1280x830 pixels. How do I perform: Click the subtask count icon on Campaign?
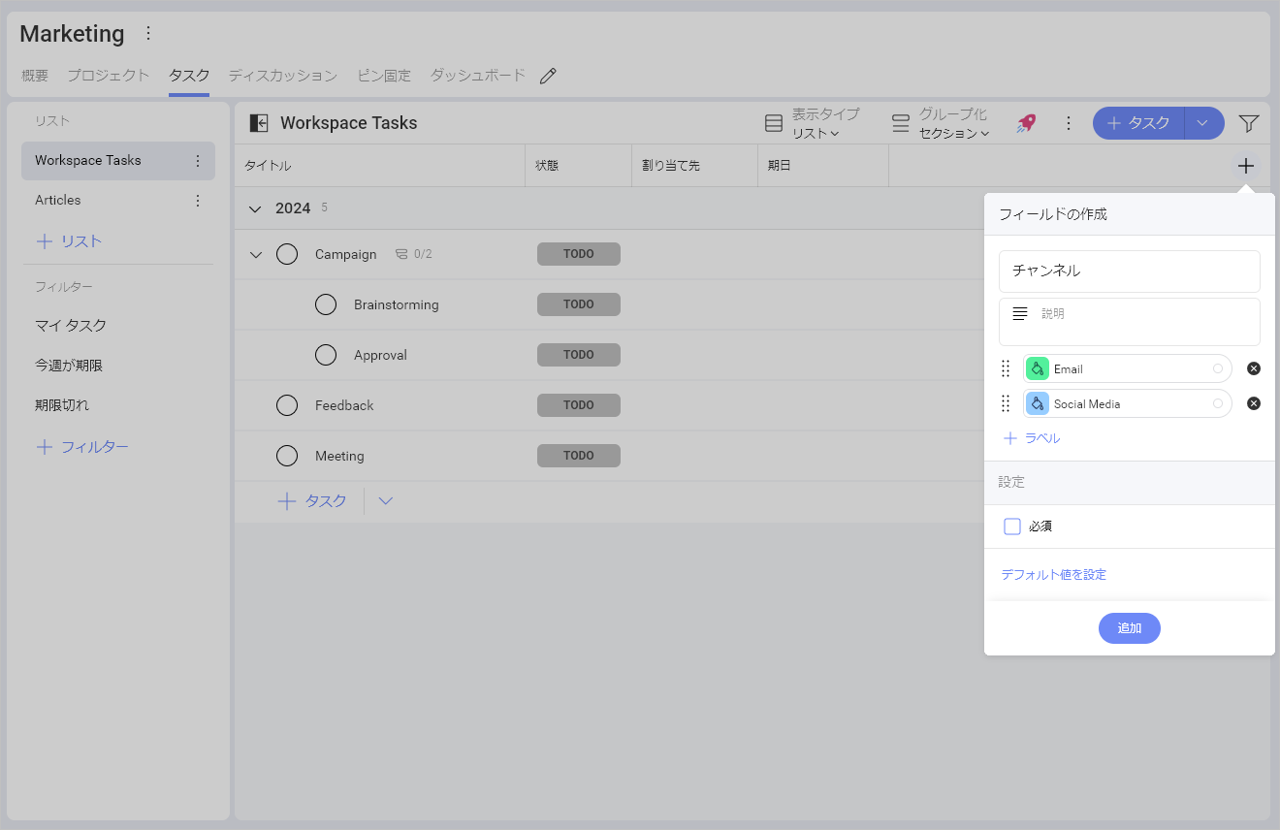click(401, 254)
